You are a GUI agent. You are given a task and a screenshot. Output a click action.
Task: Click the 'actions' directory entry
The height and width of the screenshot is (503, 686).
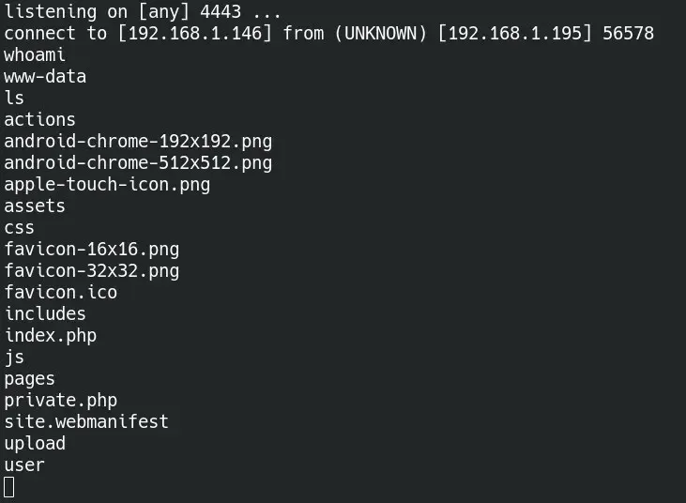tap(39, 120)
